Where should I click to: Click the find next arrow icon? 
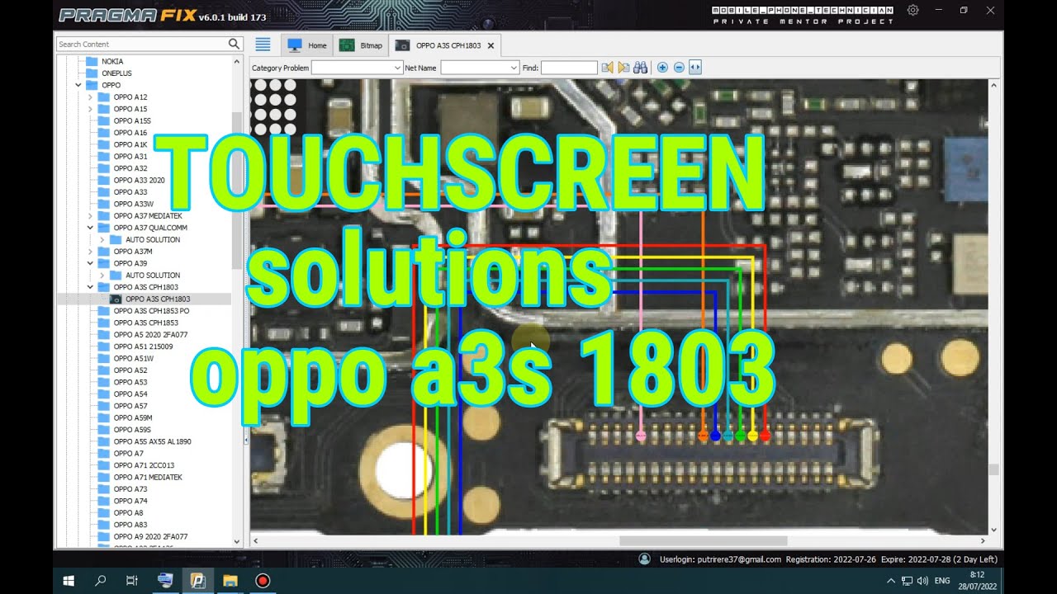pos(623,68)
